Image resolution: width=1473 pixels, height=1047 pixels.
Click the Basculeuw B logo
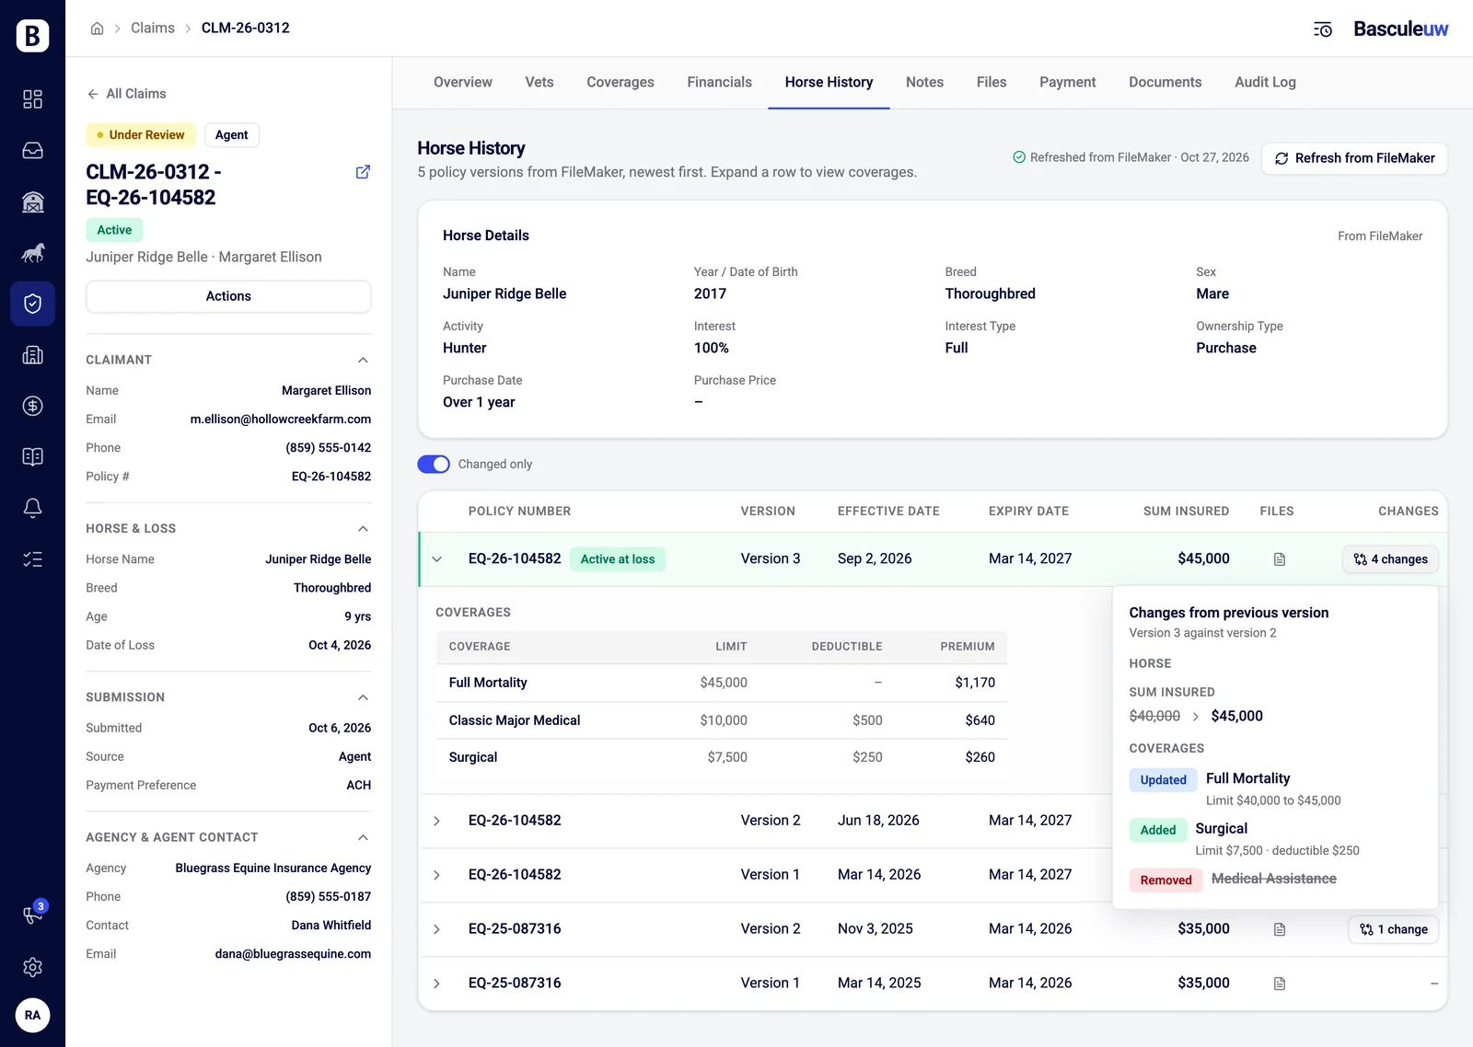[32, 35]
